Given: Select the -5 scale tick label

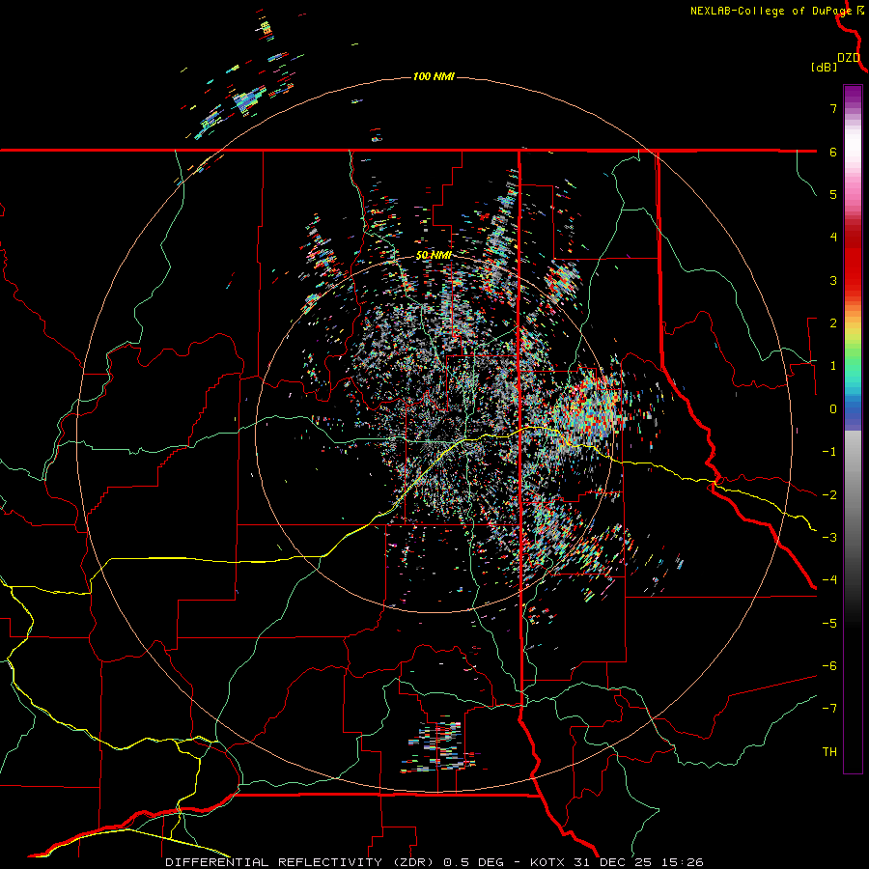Looking at the screenshot, I should tap(829, 624).
